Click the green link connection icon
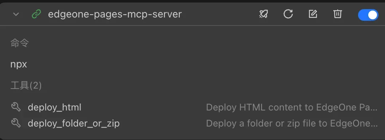The image size is (385, 140). coord(37,14)
